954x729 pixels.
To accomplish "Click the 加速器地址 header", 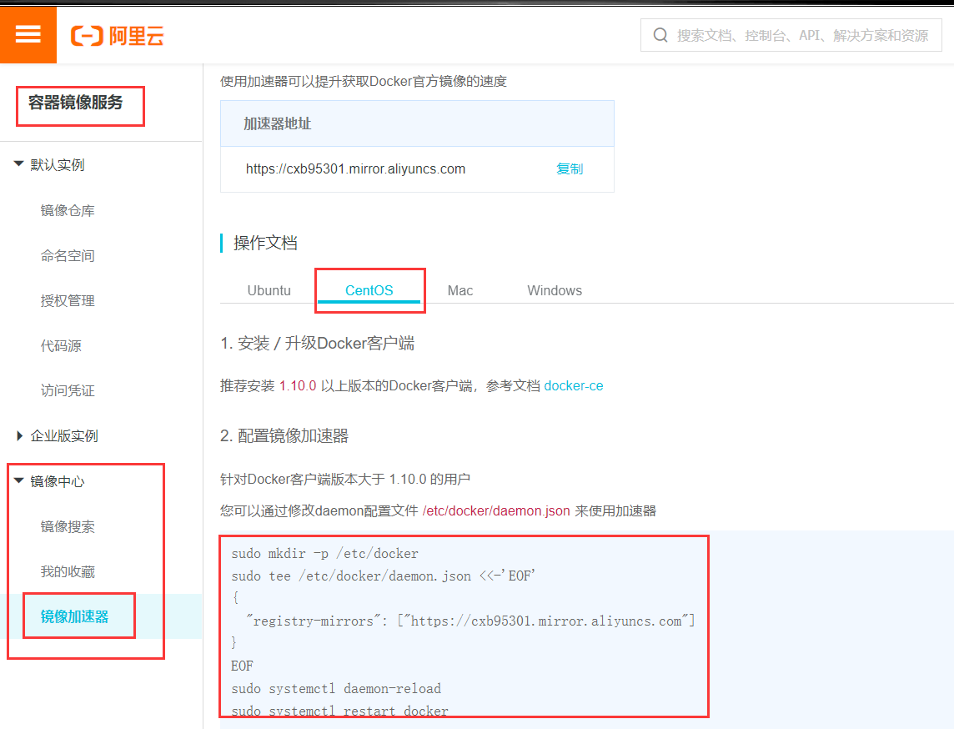I will pyautogui.click(x=278, y=123).
